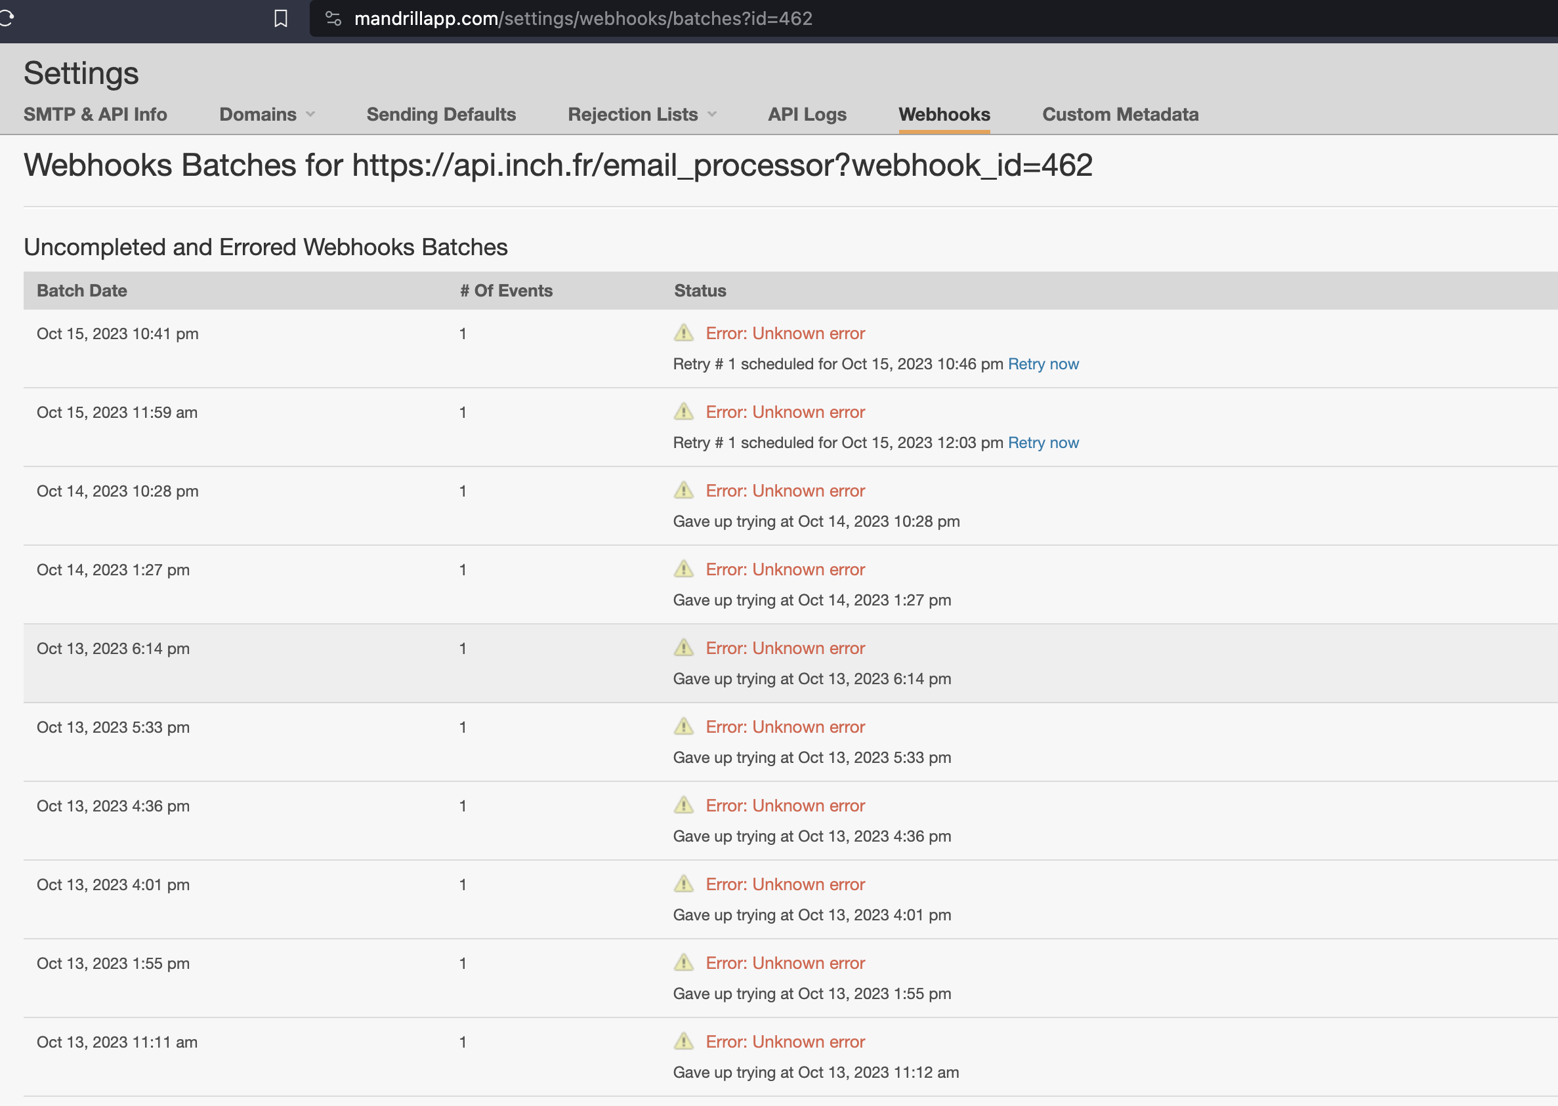Click Error: Unknown error for Oct 14 10:28 pm
This screenshot has width=1558, height=1106.
pos(785,490)
